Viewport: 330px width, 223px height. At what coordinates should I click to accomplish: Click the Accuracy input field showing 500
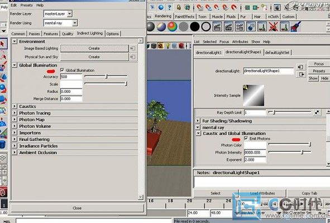point(71,77)
